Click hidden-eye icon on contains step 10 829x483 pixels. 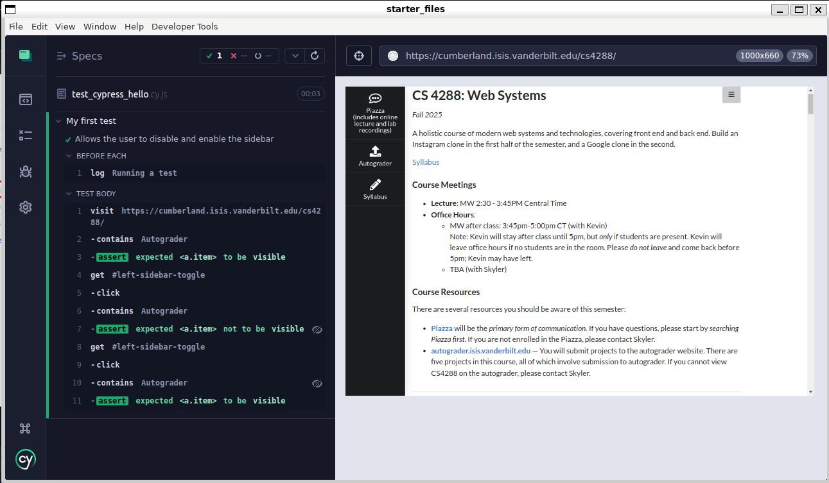pos(317,383)
